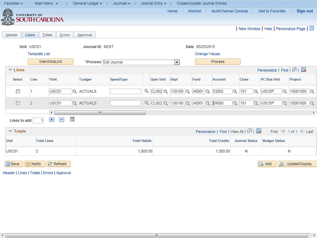
Task: Collapse the Lines section triangle
Action: (10, 70)
